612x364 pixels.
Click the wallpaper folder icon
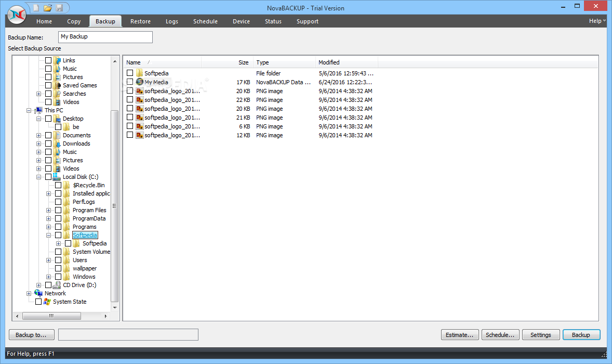[x=66, y=268]
